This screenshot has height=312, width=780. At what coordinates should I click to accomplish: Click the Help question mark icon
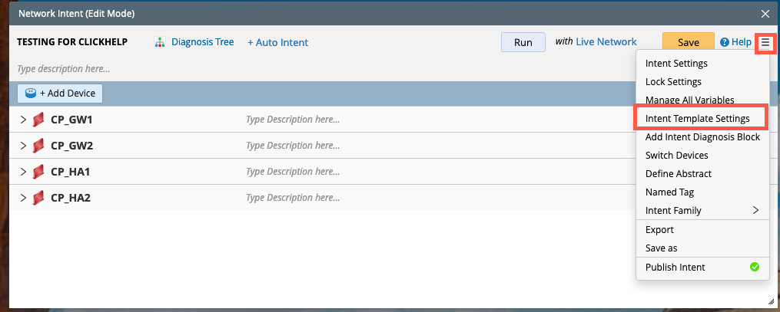724,43
